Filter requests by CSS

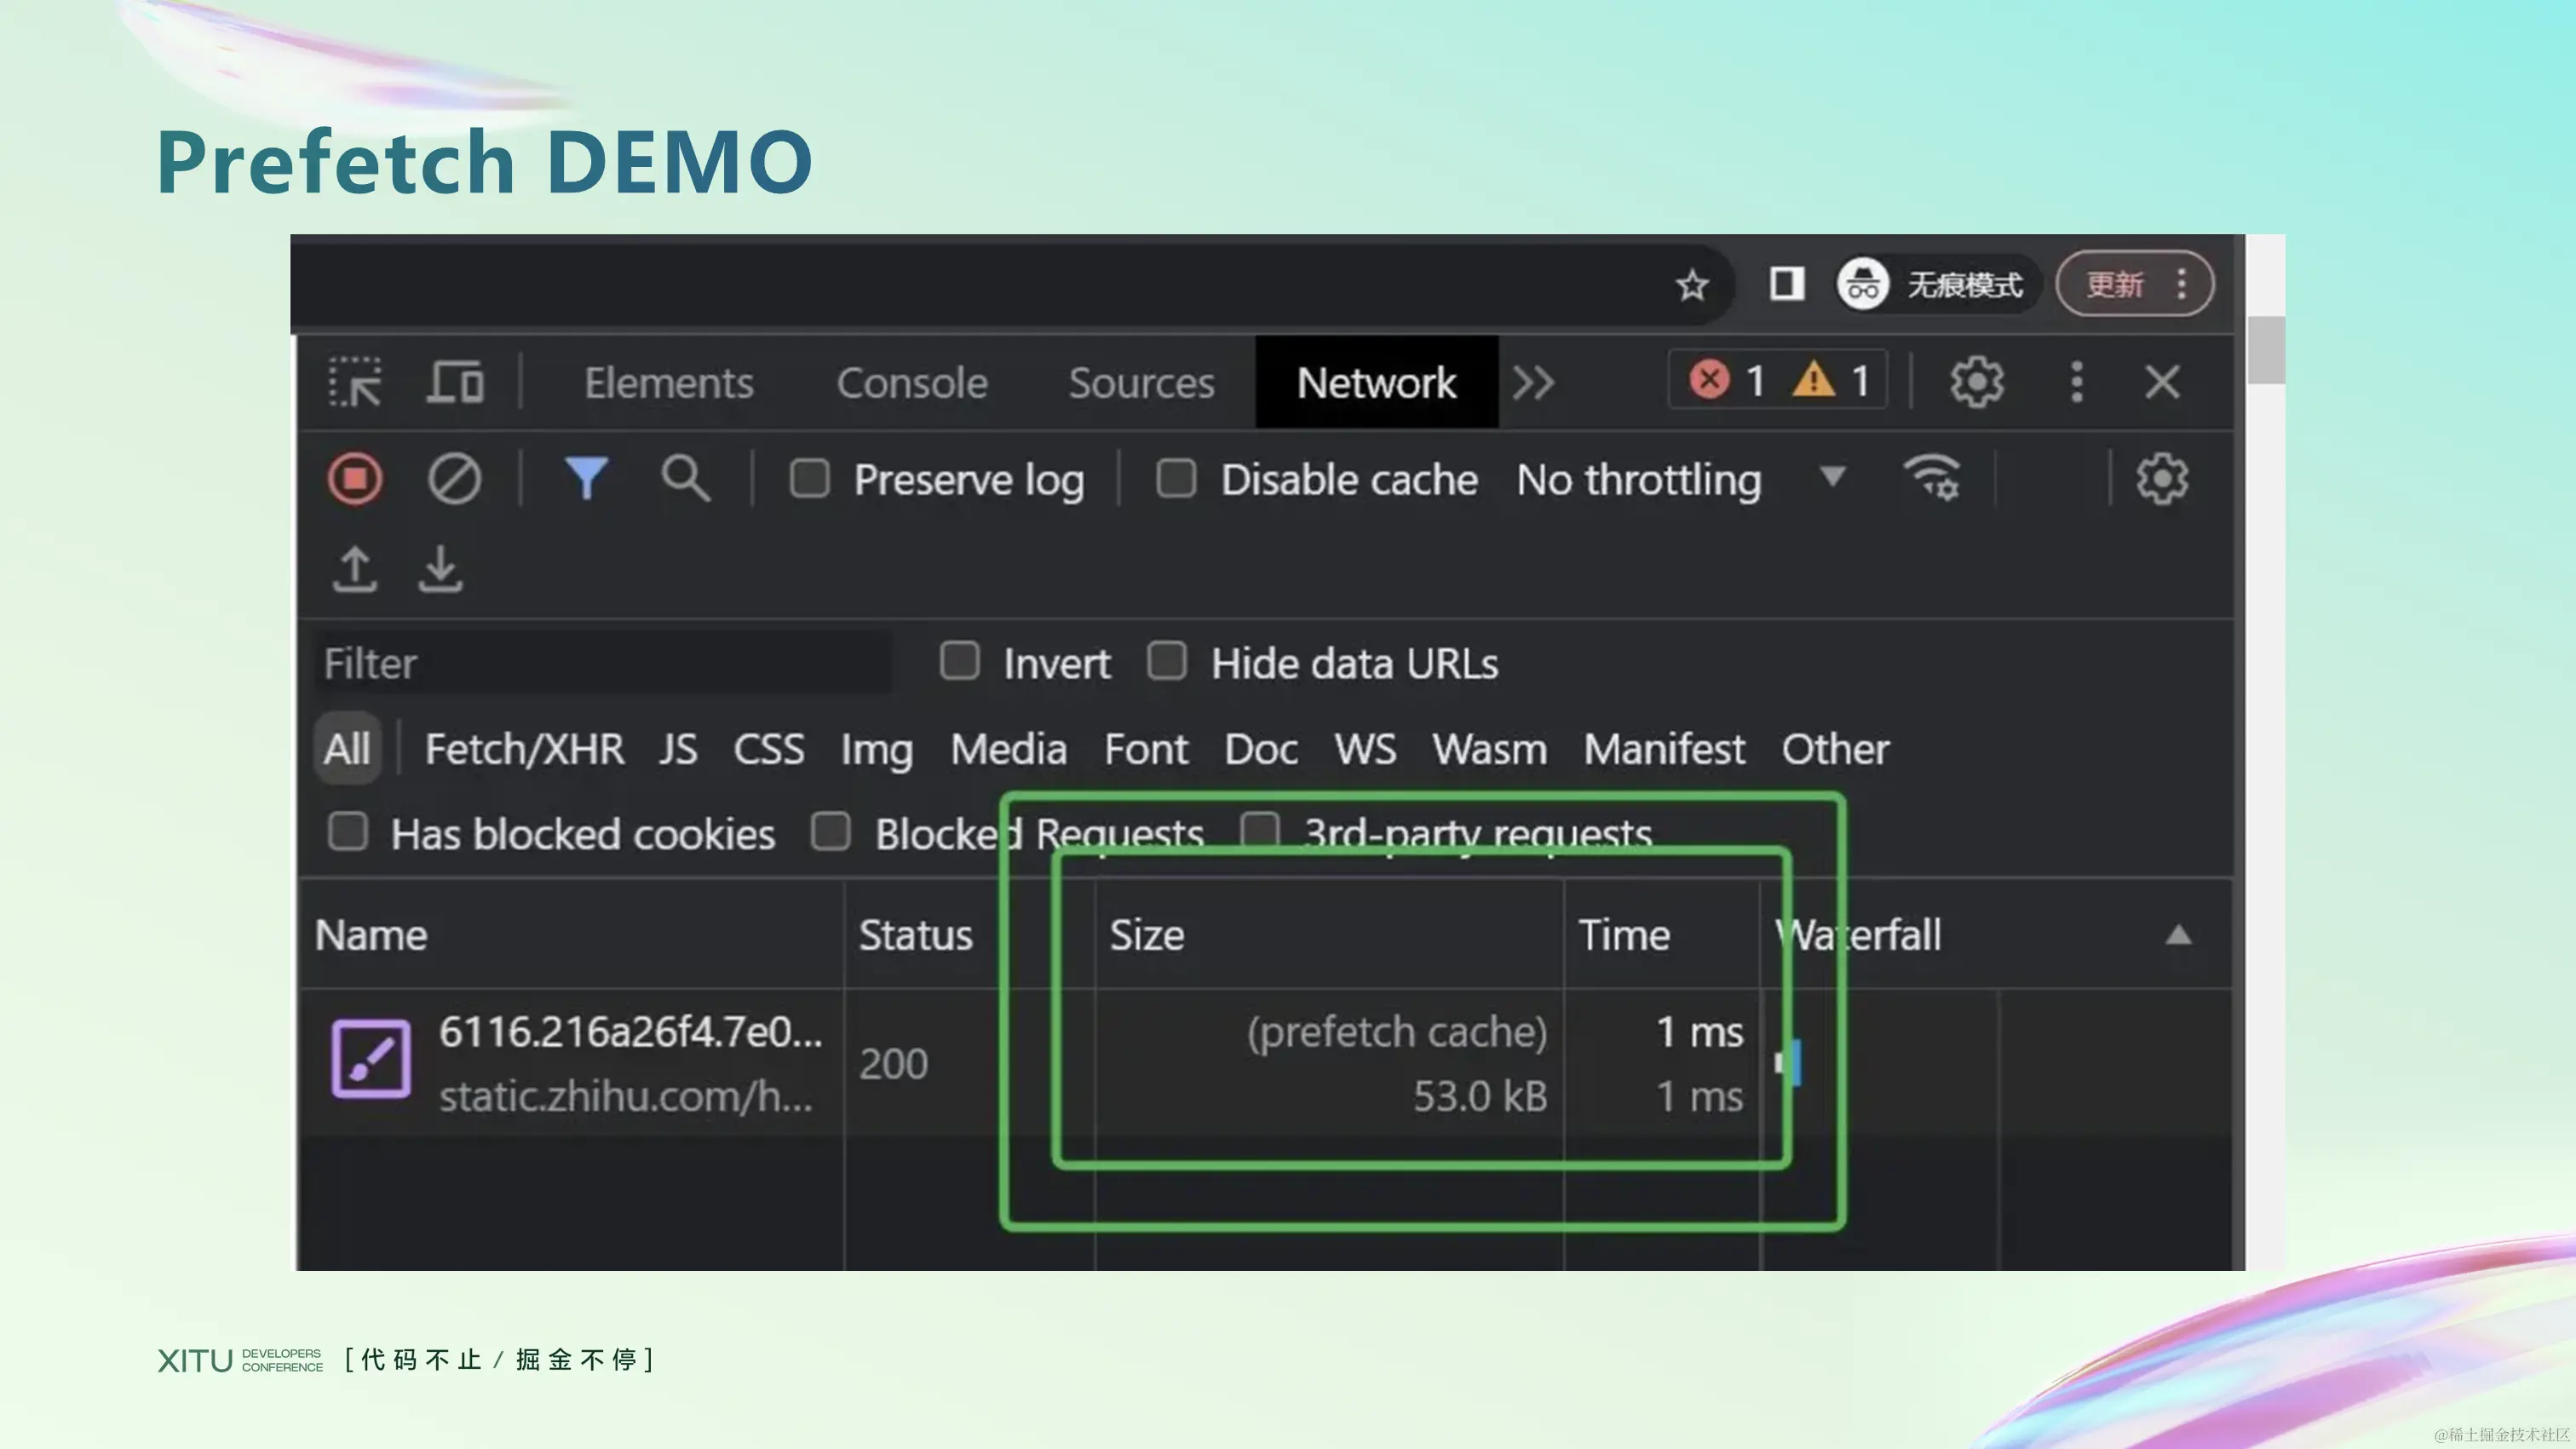pyautogui.click(x=768, y=749)
